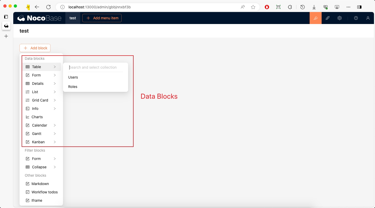Click the Add block button
The width and height of the screenshot is (375, 208).
click(35, 48)
